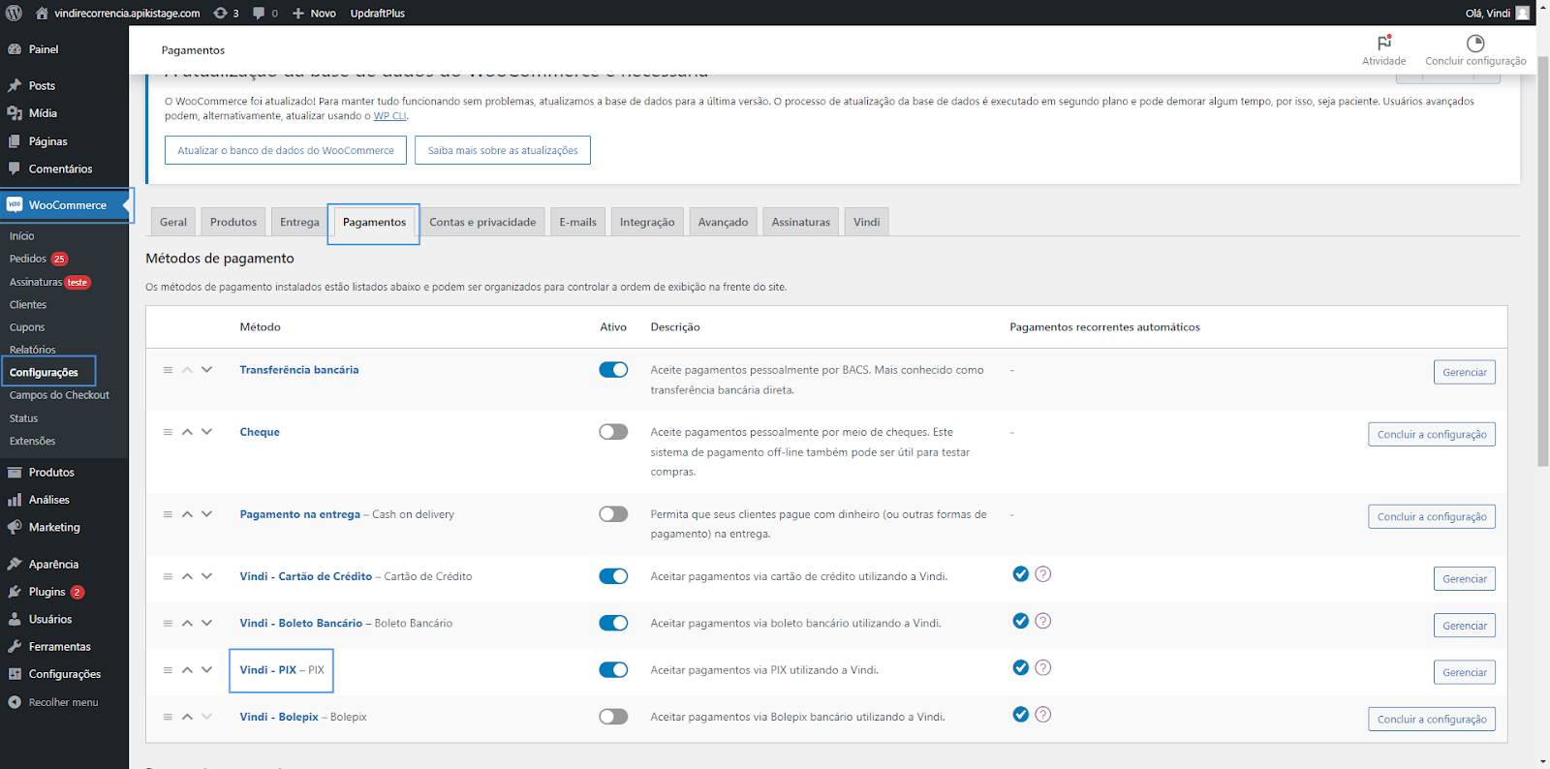Viewport: 1550px width, 769px height.
Task: Move Vindi - PIX up with up chevron
Action: 187,670
